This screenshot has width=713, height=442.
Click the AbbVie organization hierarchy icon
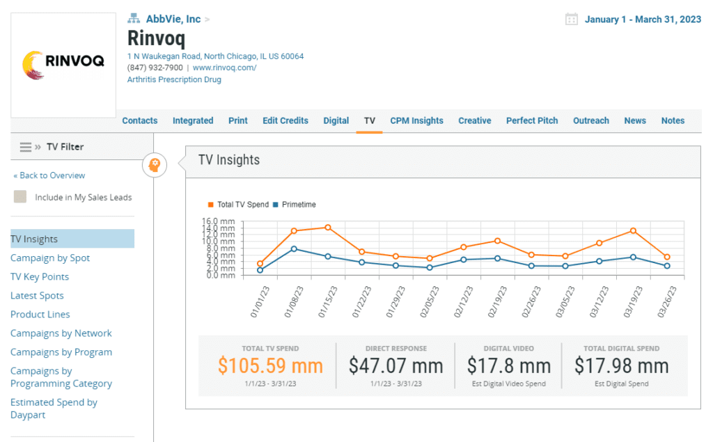(133, 19)
